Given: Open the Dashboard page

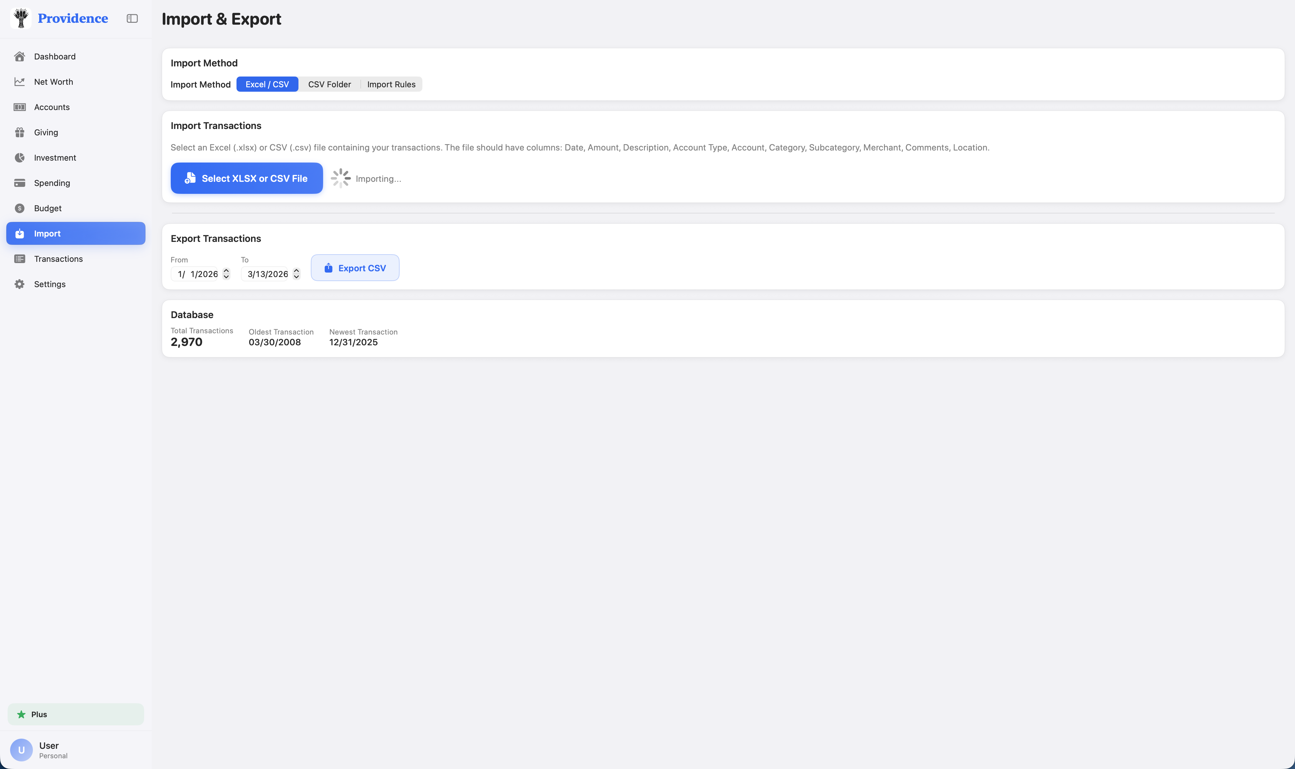Looking at the screenshot, I should pyautogui.click(x=76, y=57).
